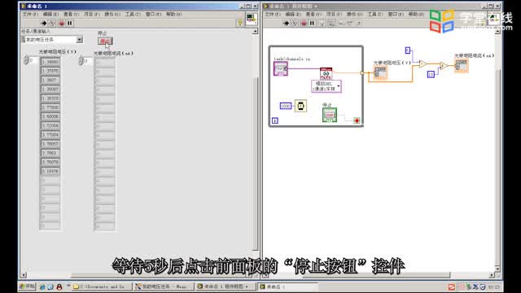Click the first current array element
The image size is (521, 293).
coord(105,62)
